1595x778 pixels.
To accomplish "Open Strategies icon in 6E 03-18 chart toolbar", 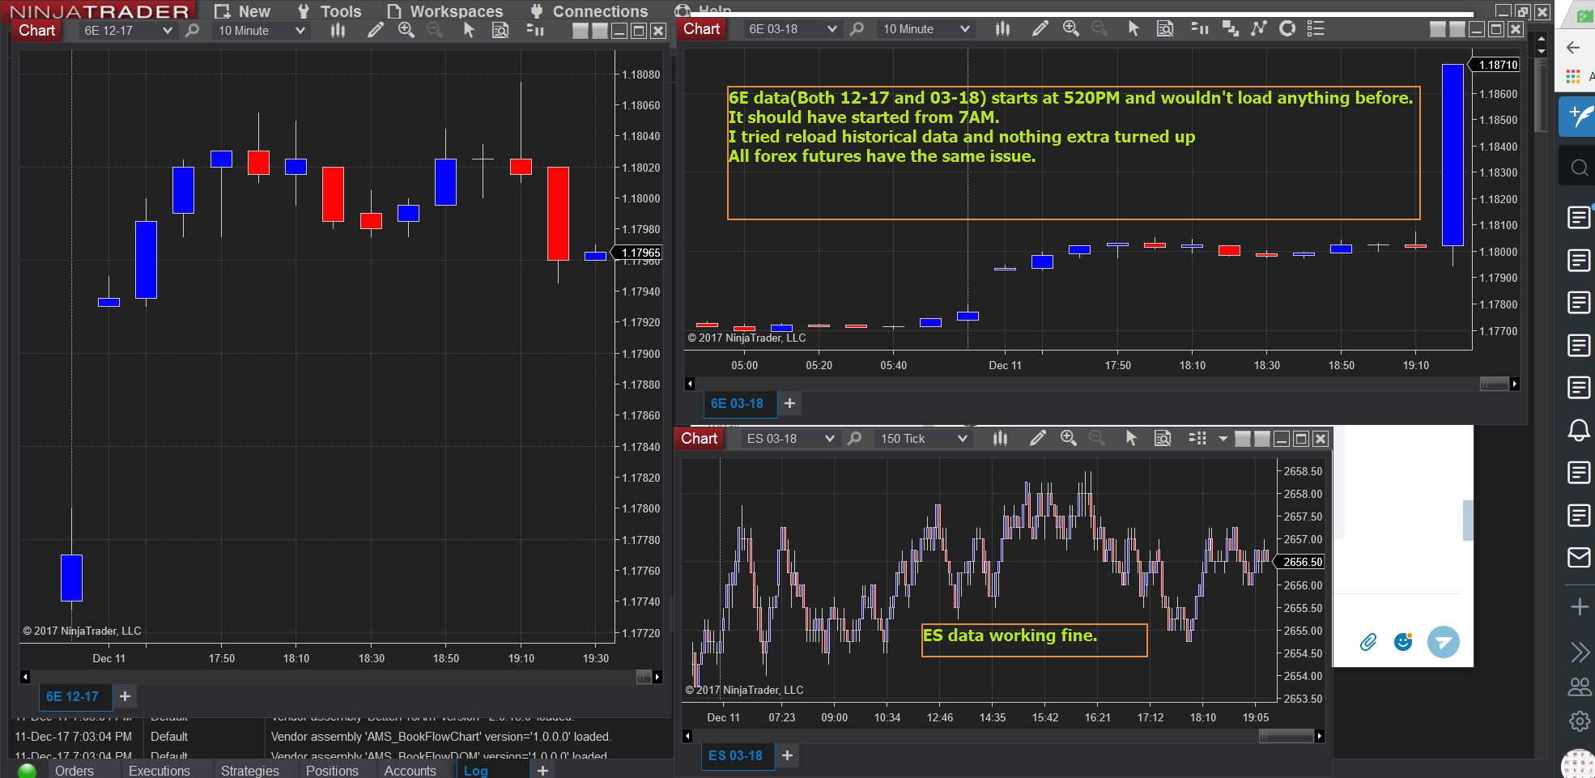I will pos(1230,29).
